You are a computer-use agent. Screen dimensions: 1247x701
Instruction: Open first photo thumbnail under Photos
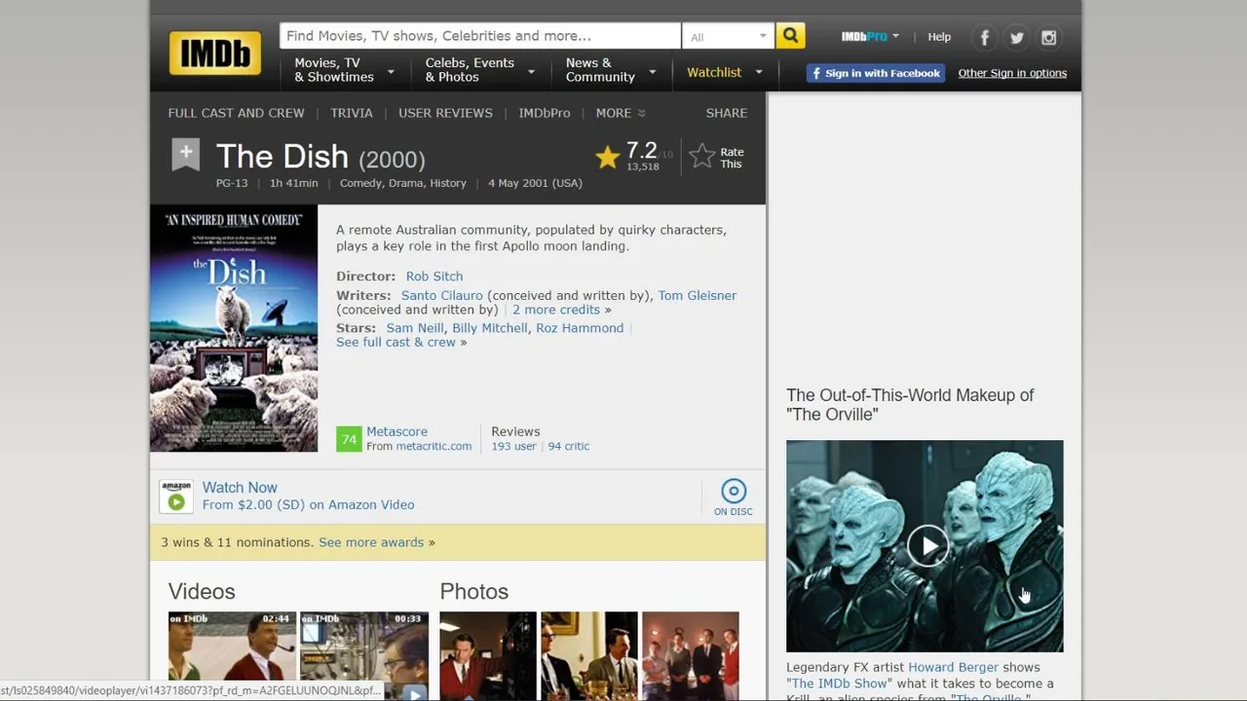488,656
